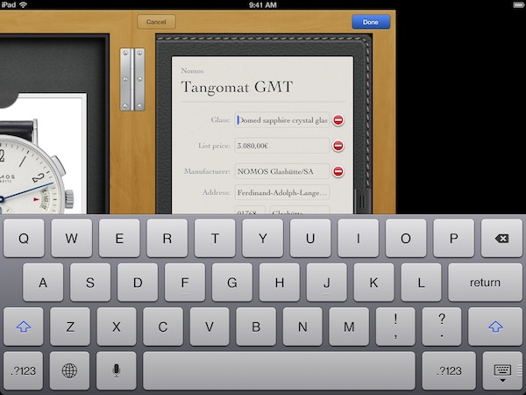The image size is (526, 395).
Task: Delete the Manufacturer field using red minus icon
Action: point(338,172)
